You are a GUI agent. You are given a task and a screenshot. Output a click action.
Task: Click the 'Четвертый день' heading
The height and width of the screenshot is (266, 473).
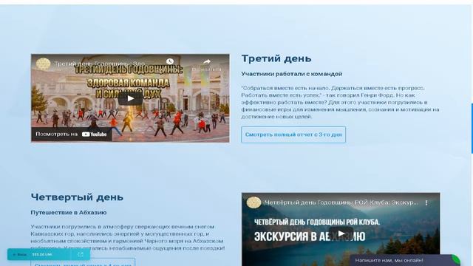tap(77, 197)
